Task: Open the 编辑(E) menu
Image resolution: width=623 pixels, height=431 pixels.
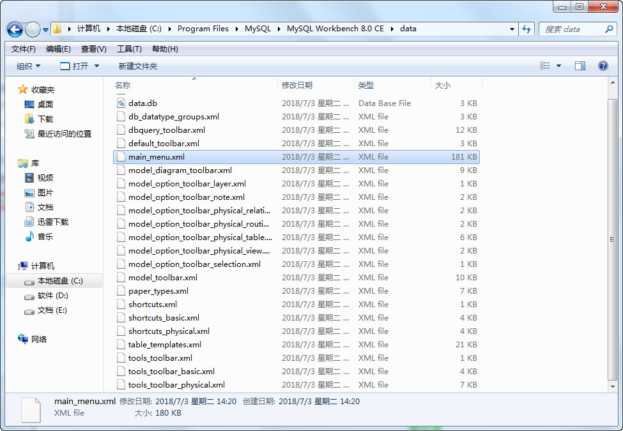Action: [x=58, y=49]
